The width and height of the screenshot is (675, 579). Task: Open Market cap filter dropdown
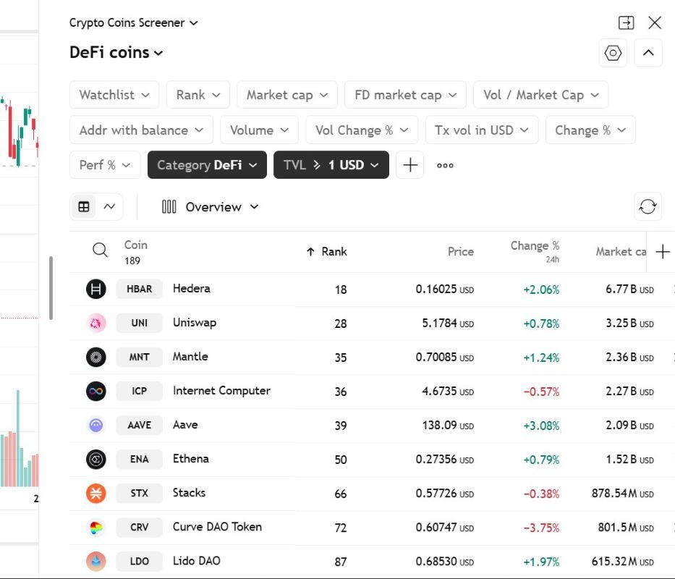[287, 95]
